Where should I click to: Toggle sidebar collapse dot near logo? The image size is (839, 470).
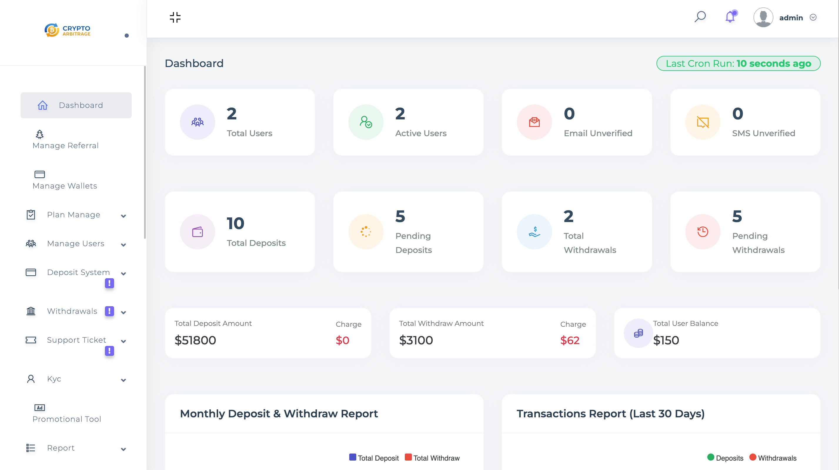127,36
